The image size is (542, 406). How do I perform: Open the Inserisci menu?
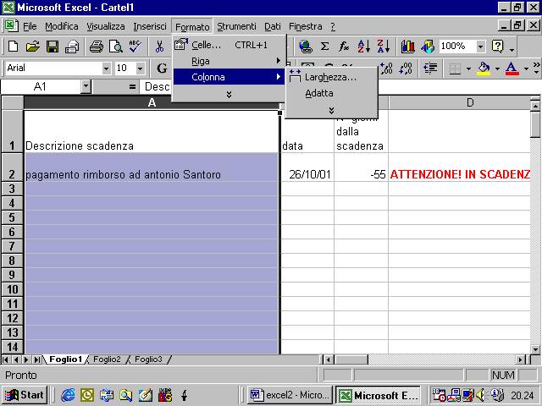pos(150,26)
